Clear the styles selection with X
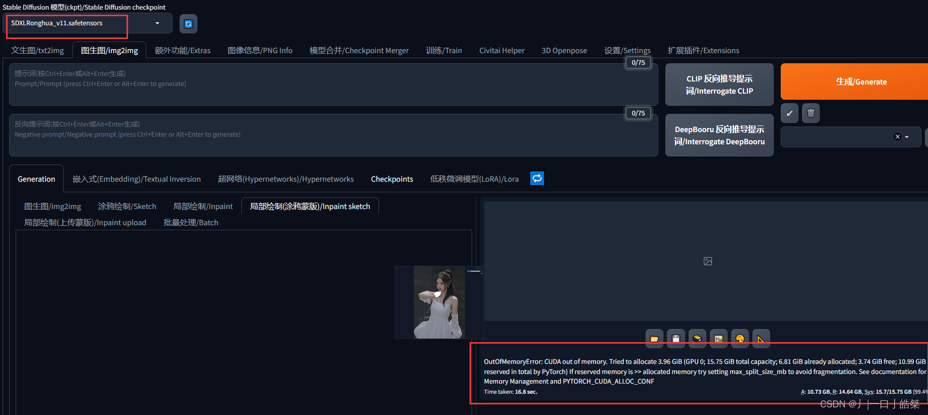Screen dimensions: 928x415 click(898, 137)
